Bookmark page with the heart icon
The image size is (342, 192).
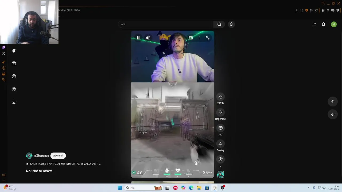pos(316,10)
